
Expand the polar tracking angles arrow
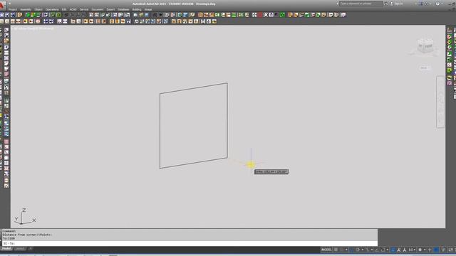coord(363,250)
